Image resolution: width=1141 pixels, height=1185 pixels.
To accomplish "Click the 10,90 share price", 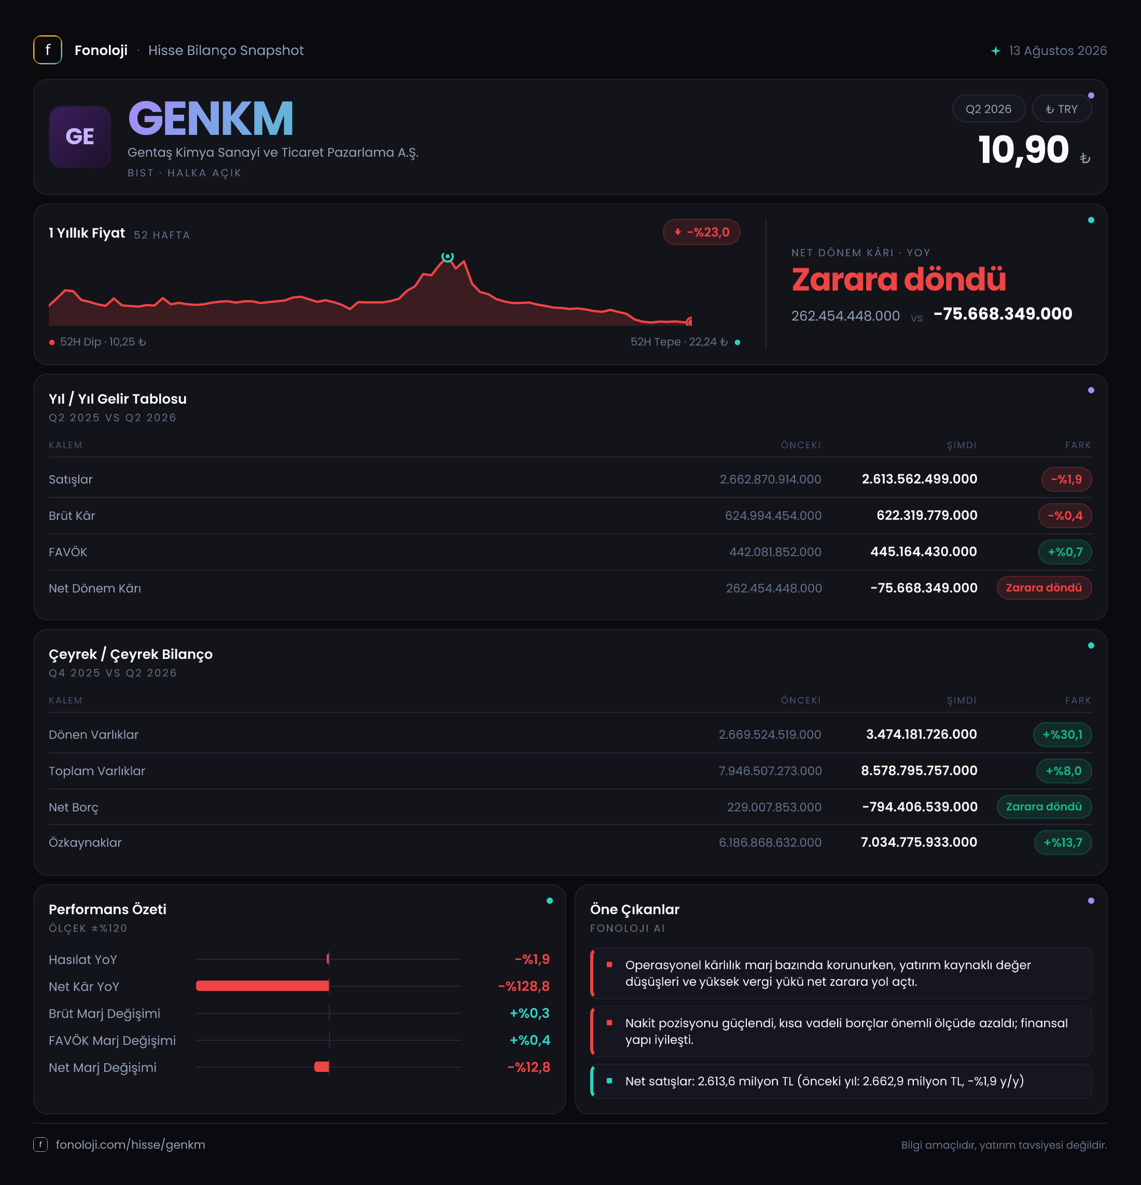I will tap(1024, 149).
